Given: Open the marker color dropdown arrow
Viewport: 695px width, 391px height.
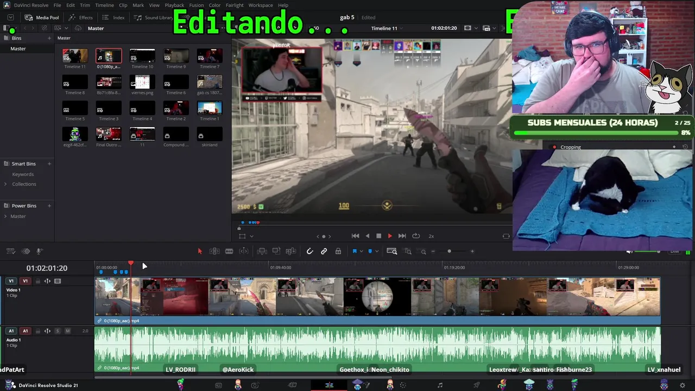Looking at the screenshot, I should pyautogui.click(x=377, y=251).
